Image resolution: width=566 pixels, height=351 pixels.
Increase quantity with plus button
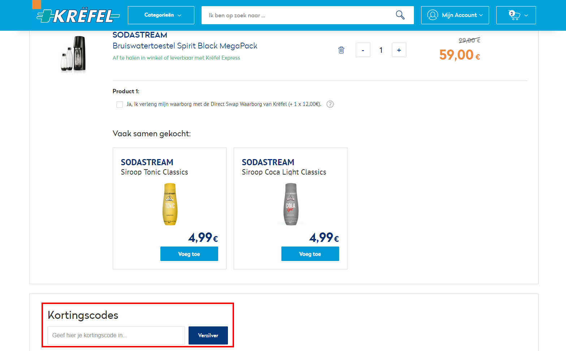(399, 50)
